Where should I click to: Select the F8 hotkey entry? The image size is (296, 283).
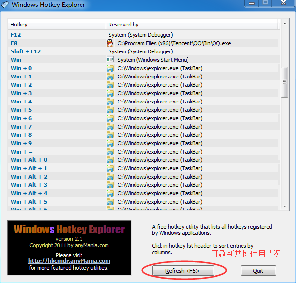[14, 43]
